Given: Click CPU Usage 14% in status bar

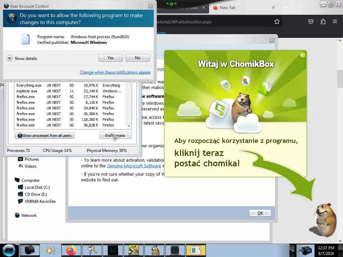Looking at the screenshot, I should click(x=57, y=151).
